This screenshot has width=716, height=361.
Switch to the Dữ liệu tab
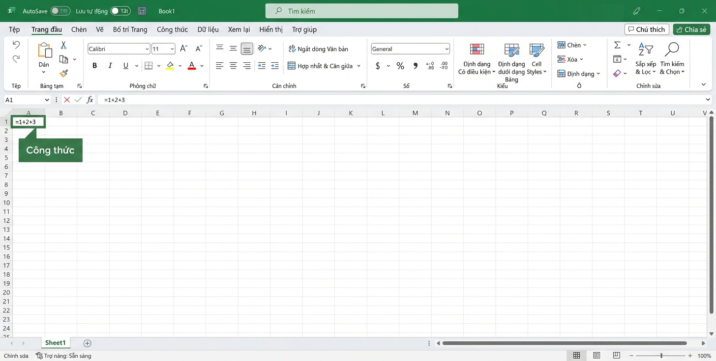click(x=208, y=29)
